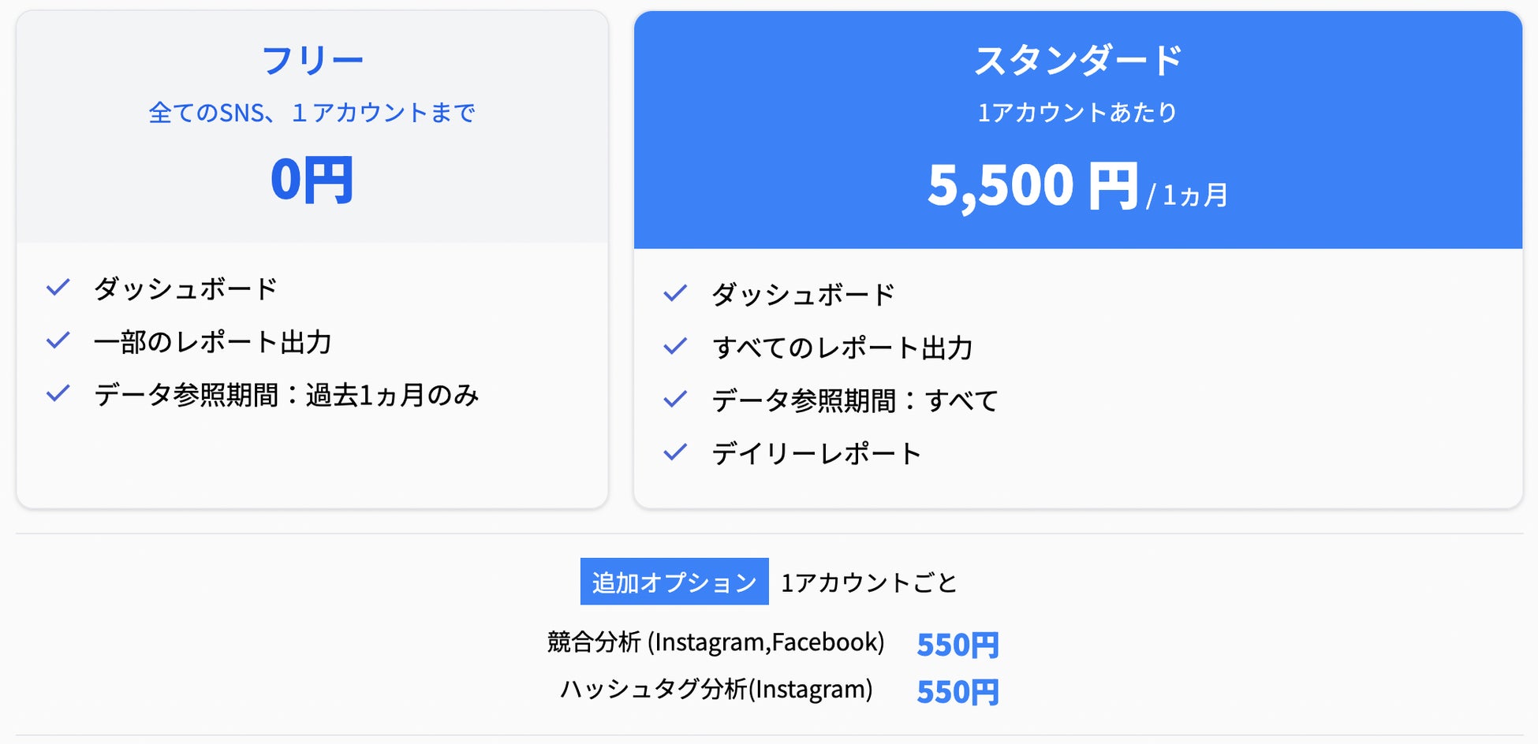Click the checkmark next to 一部のレポート出力
The image size is (1538, 744).
[58, 340]
